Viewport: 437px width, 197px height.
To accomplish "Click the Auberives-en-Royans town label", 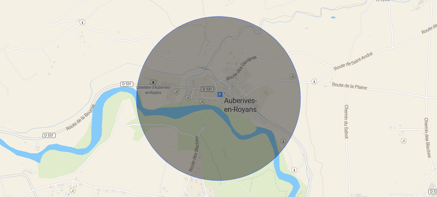I will point(240,105).
